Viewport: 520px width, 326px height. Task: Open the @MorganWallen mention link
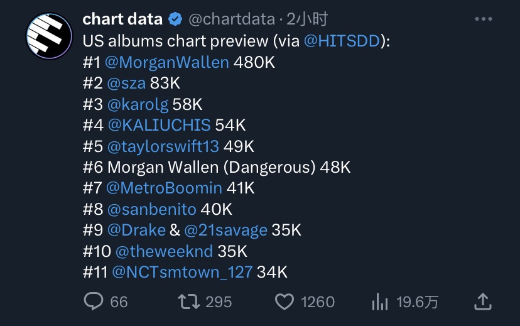tap(167, 62)
